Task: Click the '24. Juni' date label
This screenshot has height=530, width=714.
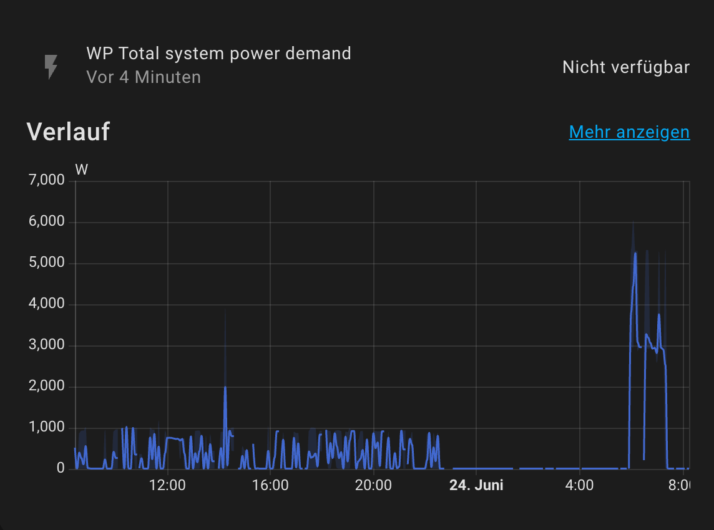Action: tap(476, 485)
